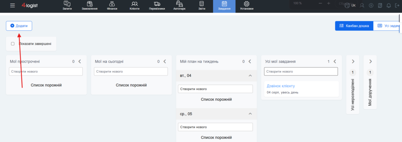The height and width of the screenshot is (142, 402).
Task: Switch to Канбан дошка view
Action: 354,26
